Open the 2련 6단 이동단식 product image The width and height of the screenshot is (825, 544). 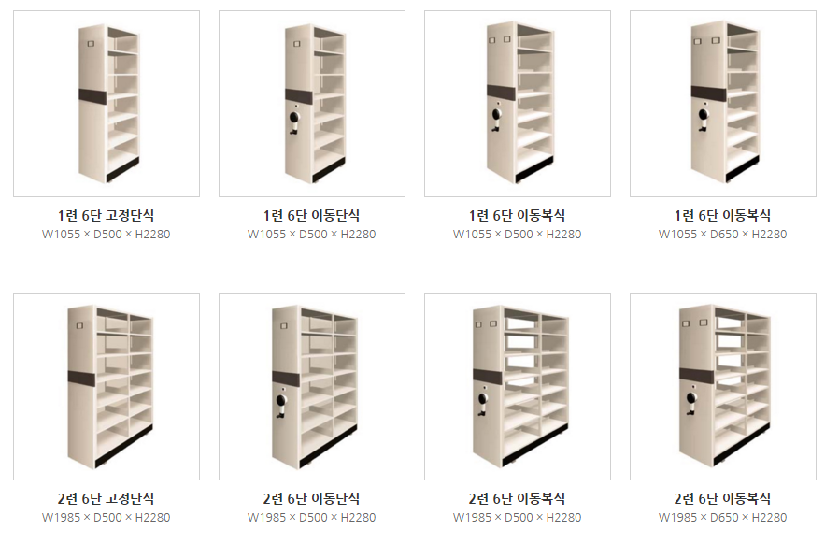[x=312, y=387]
